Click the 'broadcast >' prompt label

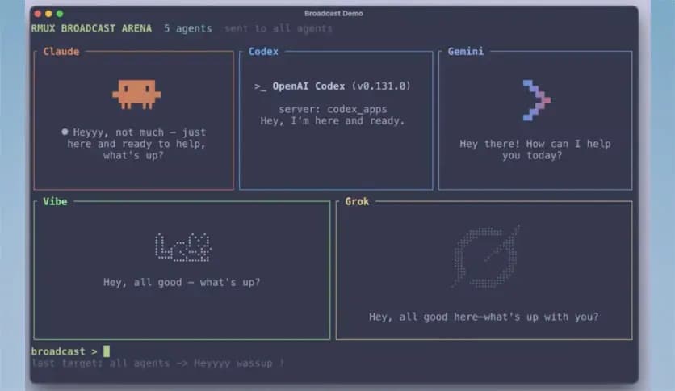64,351
